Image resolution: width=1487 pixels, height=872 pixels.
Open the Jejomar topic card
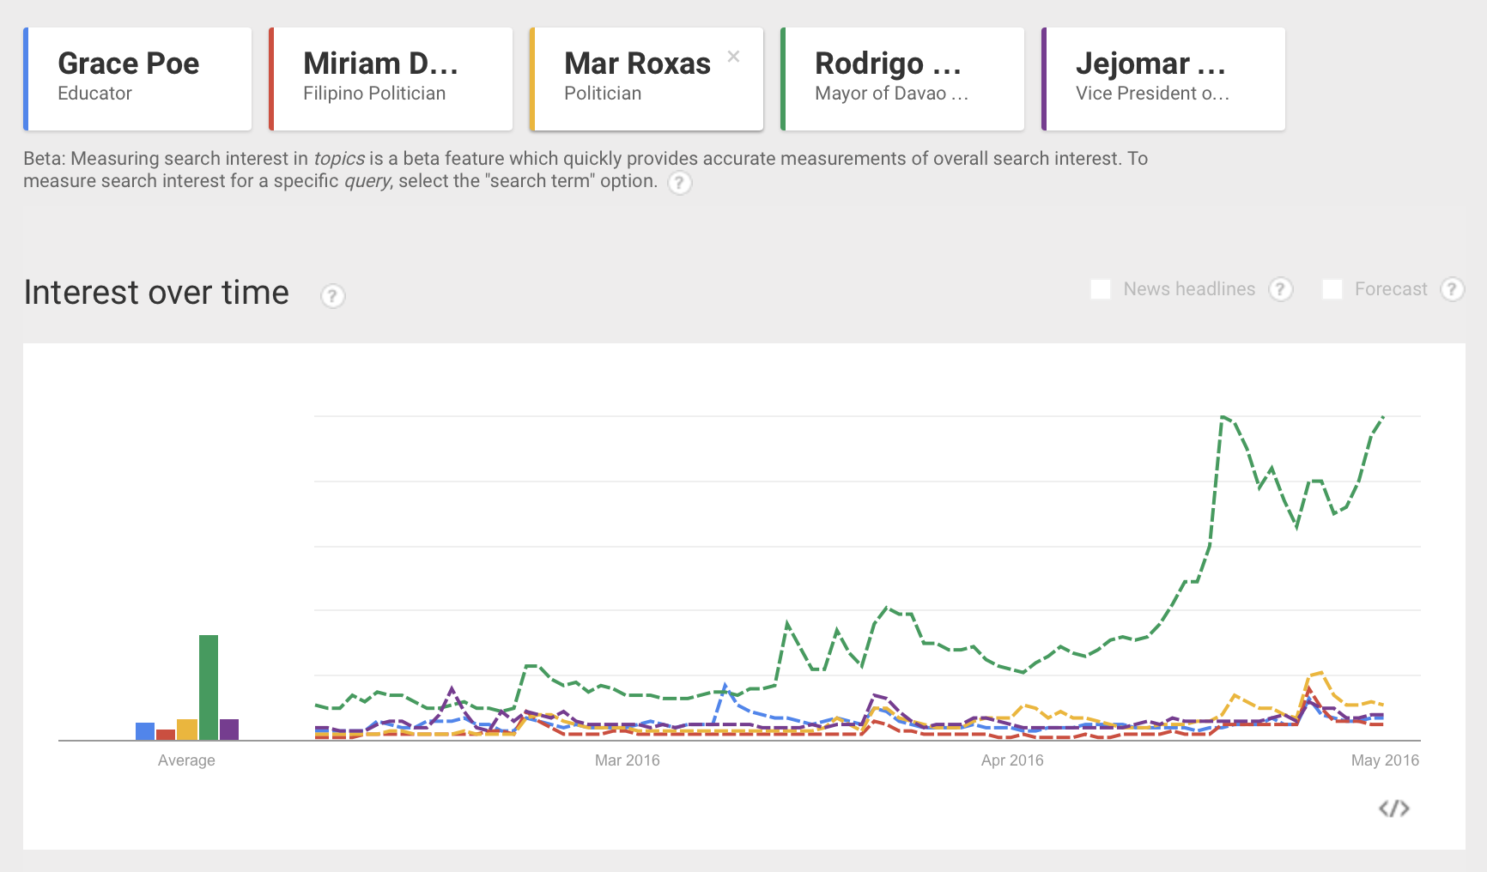coord(1163,78)
